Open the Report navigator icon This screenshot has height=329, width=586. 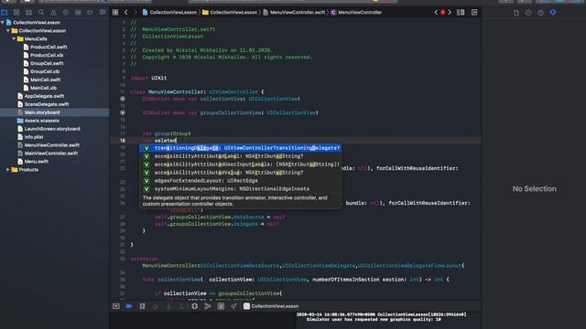(x=103, y=12)
